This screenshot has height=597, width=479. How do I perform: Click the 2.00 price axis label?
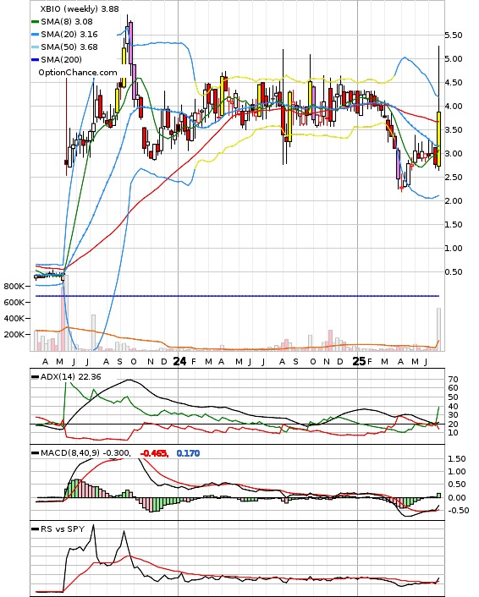click(x=454, y=201)
